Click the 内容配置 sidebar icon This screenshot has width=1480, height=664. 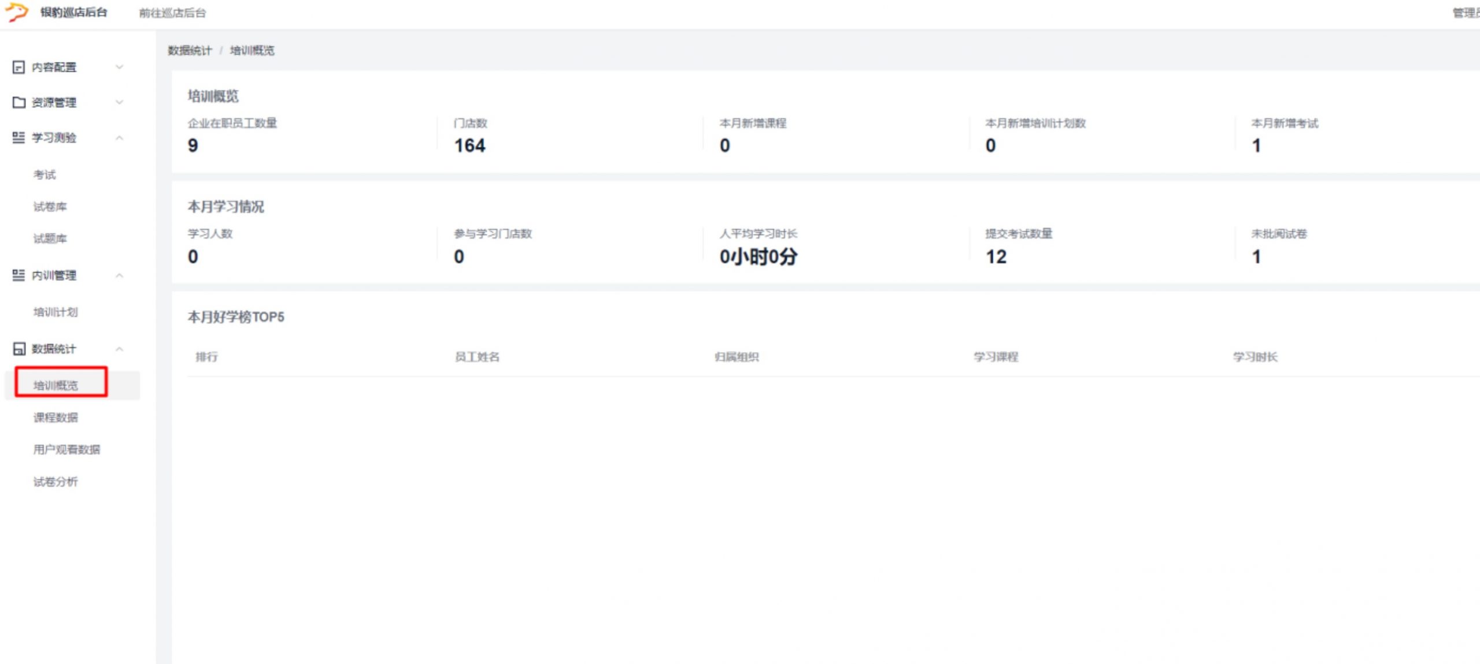coord(18,68)
